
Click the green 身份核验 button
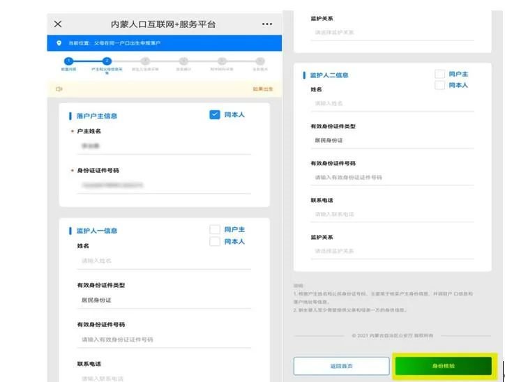point(444,365)
